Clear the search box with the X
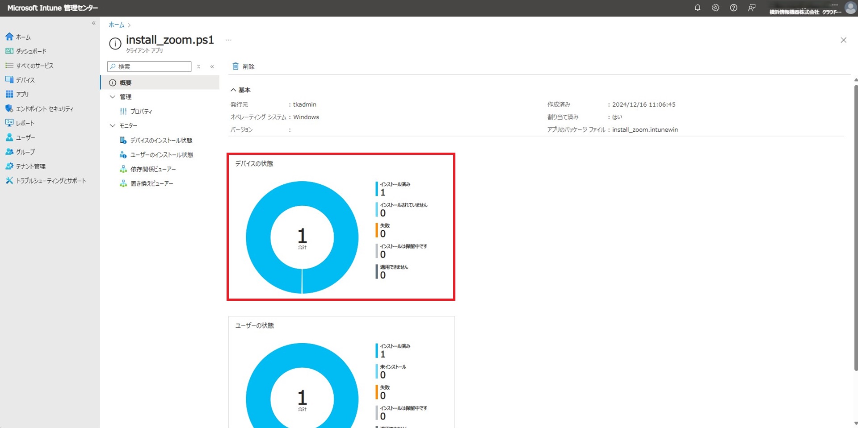 [x=198, y=66]
